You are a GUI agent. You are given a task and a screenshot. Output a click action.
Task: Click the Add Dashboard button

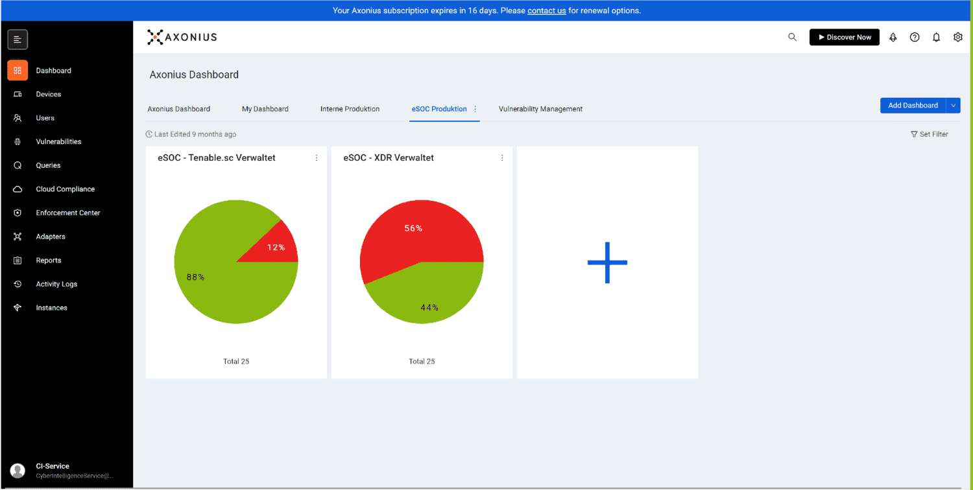click(x=913, y=105)
